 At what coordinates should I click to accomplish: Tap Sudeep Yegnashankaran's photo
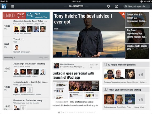pyautogui.click(x=109, y=74)
